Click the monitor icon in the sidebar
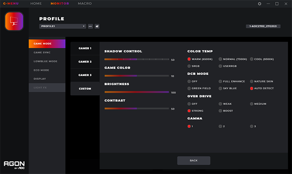Viewport: 292px width, 174px height. [14, 21]
